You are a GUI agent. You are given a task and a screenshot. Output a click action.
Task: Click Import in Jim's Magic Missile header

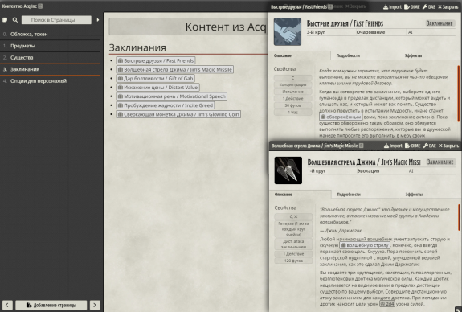coord(393,146)
